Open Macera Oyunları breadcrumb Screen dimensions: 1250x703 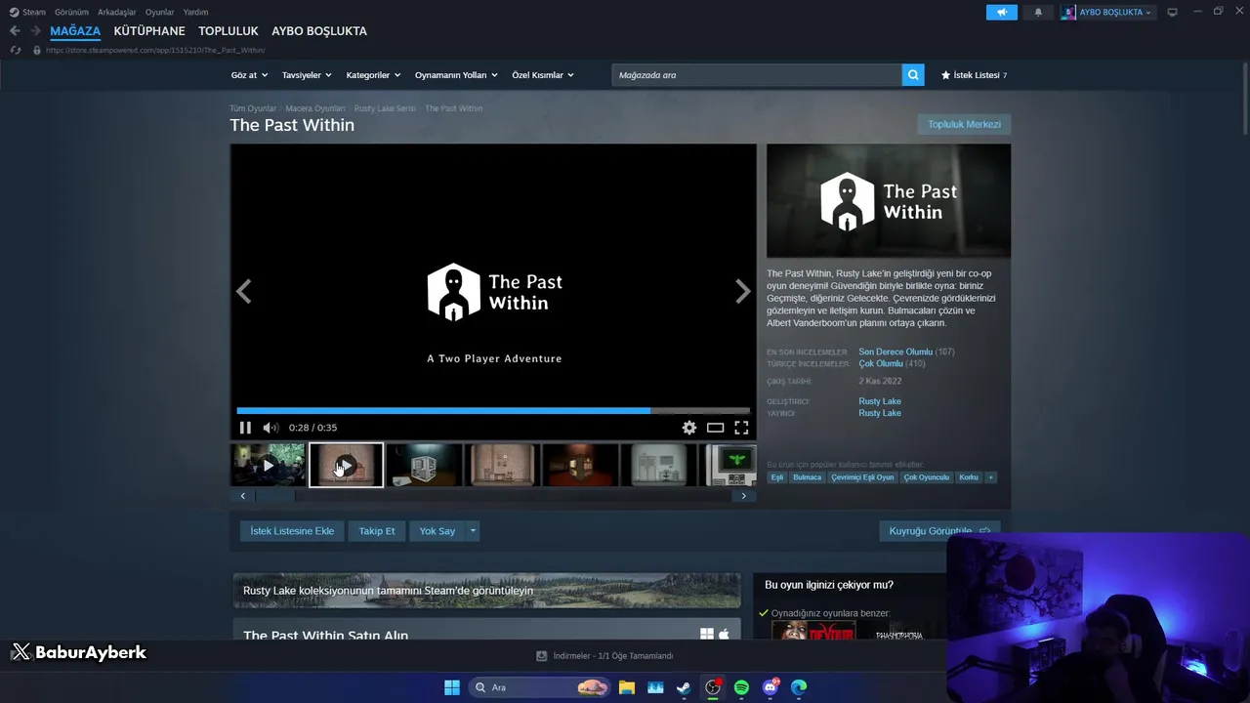click(315, 108)
